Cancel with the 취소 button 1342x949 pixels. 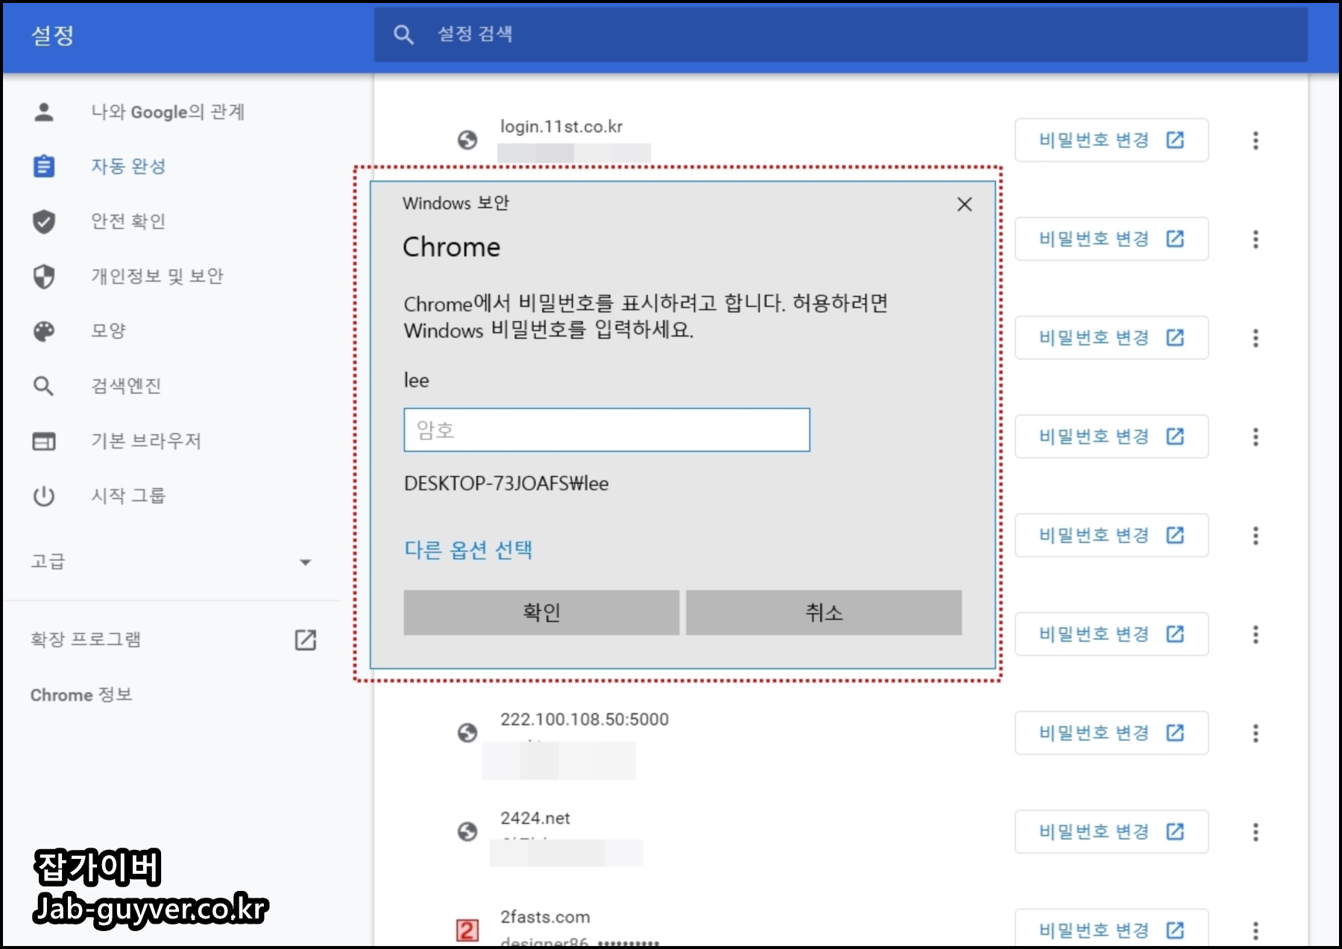coord(824,612)
